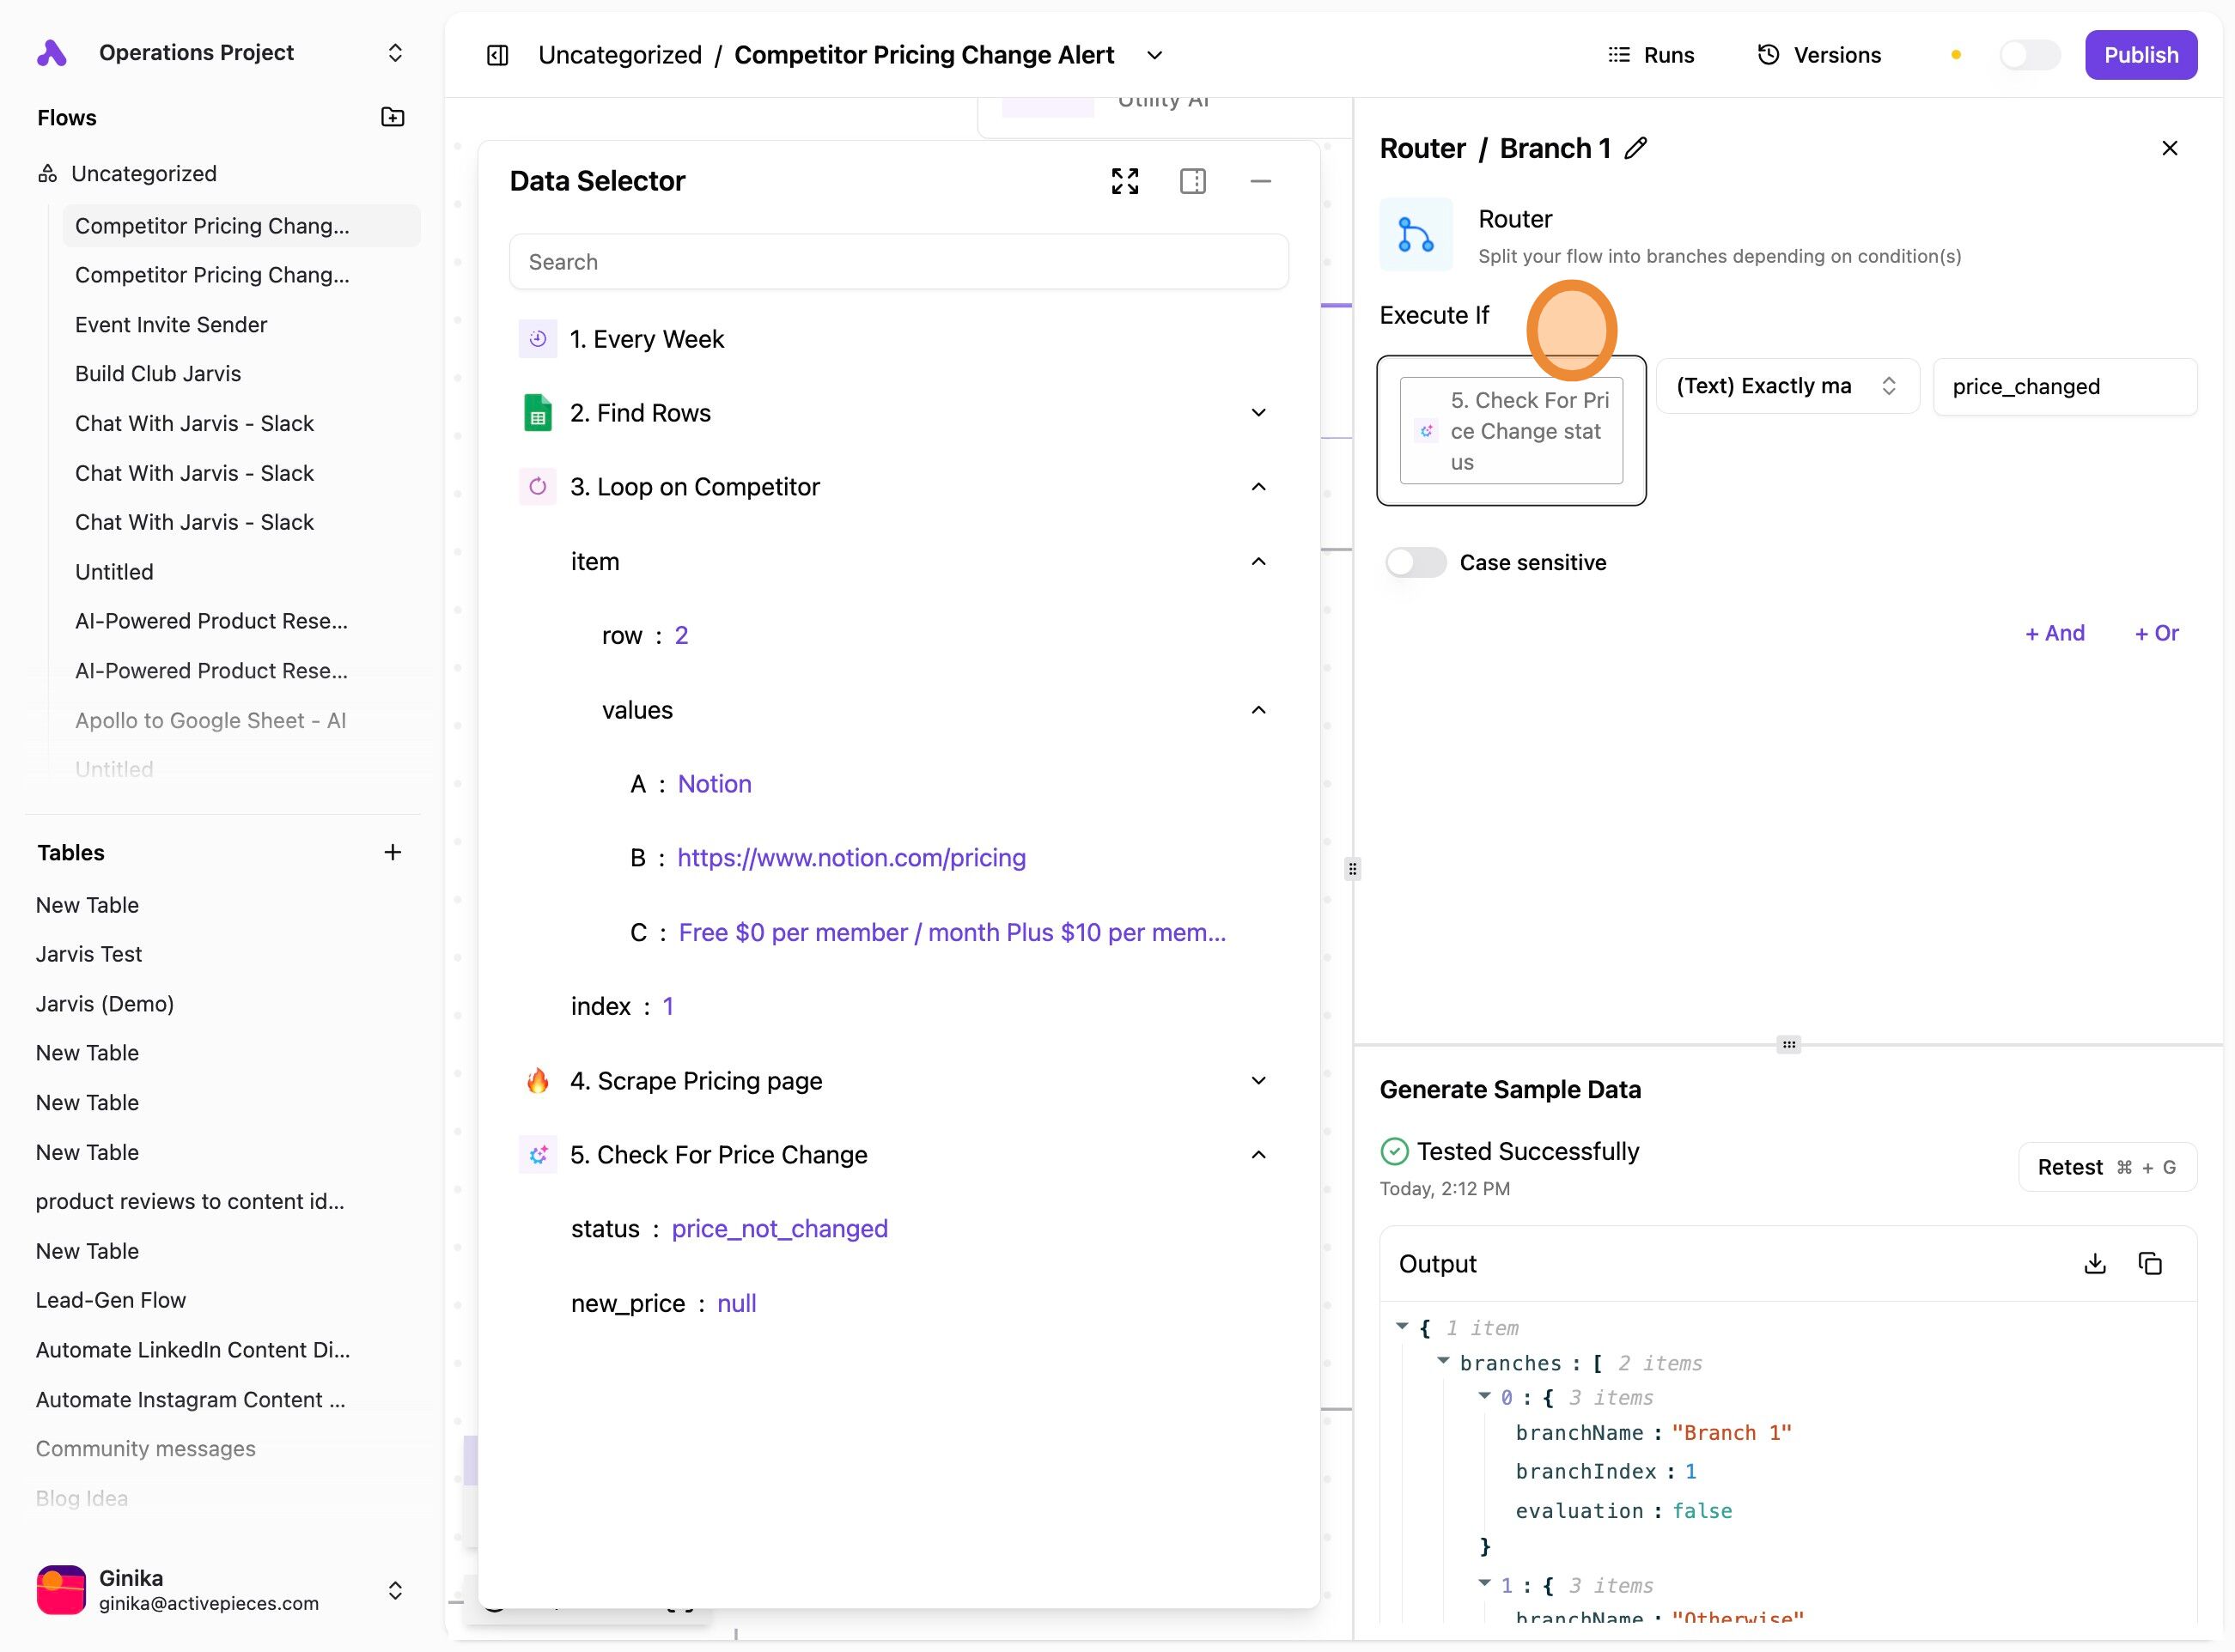This screenshot has width=2235, height=1652.
Task: Click the Data Selector search field
Action: pos(898,262)
